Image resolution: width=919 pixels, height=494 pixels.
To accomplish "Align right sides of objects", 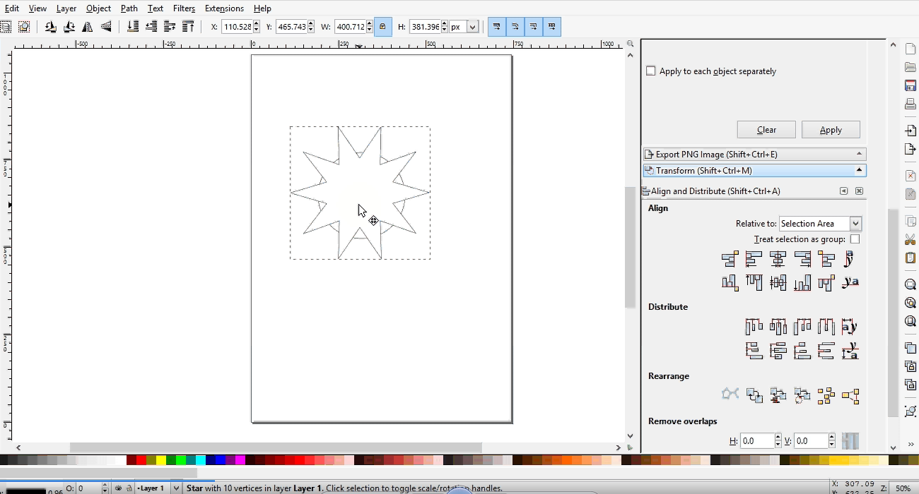I will pos(802,259).
